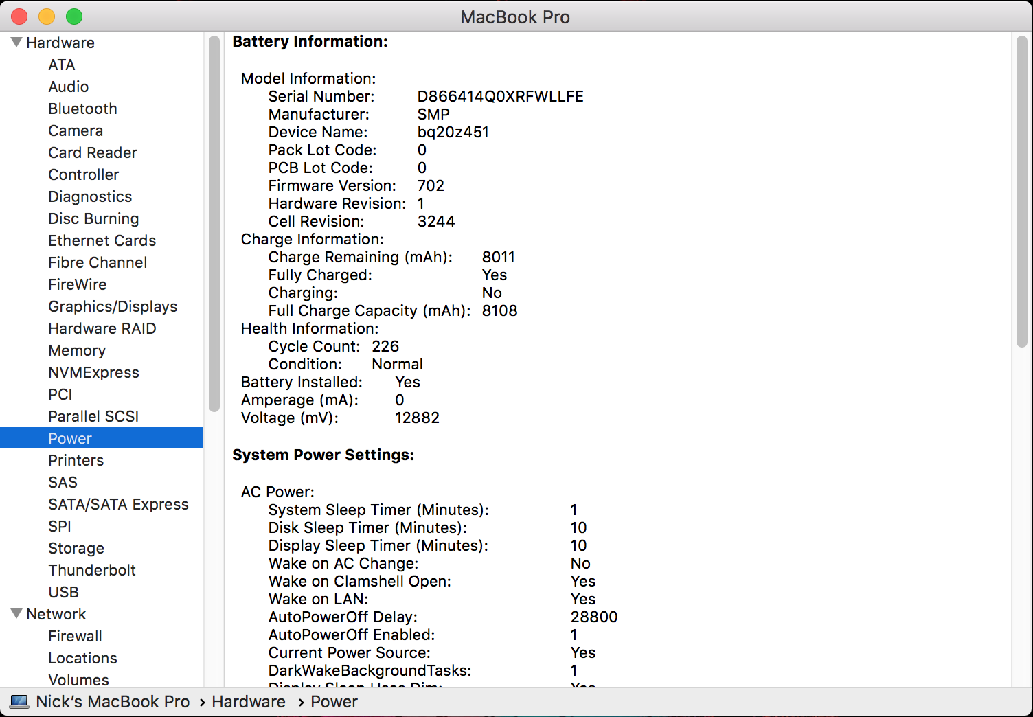Click Power in the bottom path bar
Screen dimensions: 1033x717
tap(334, 702)
